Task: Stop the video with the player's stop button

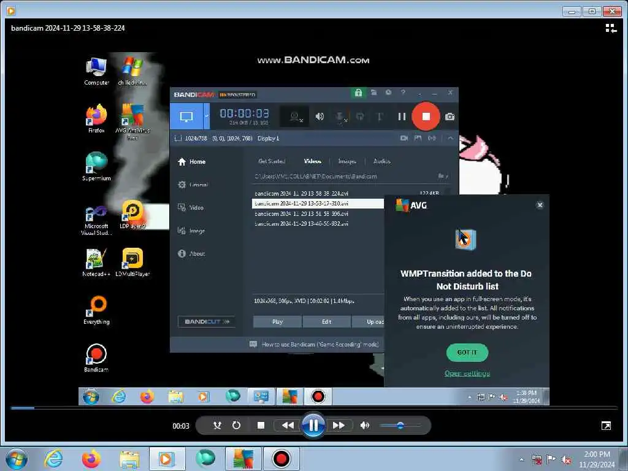Action: click(x=261, y=426)
